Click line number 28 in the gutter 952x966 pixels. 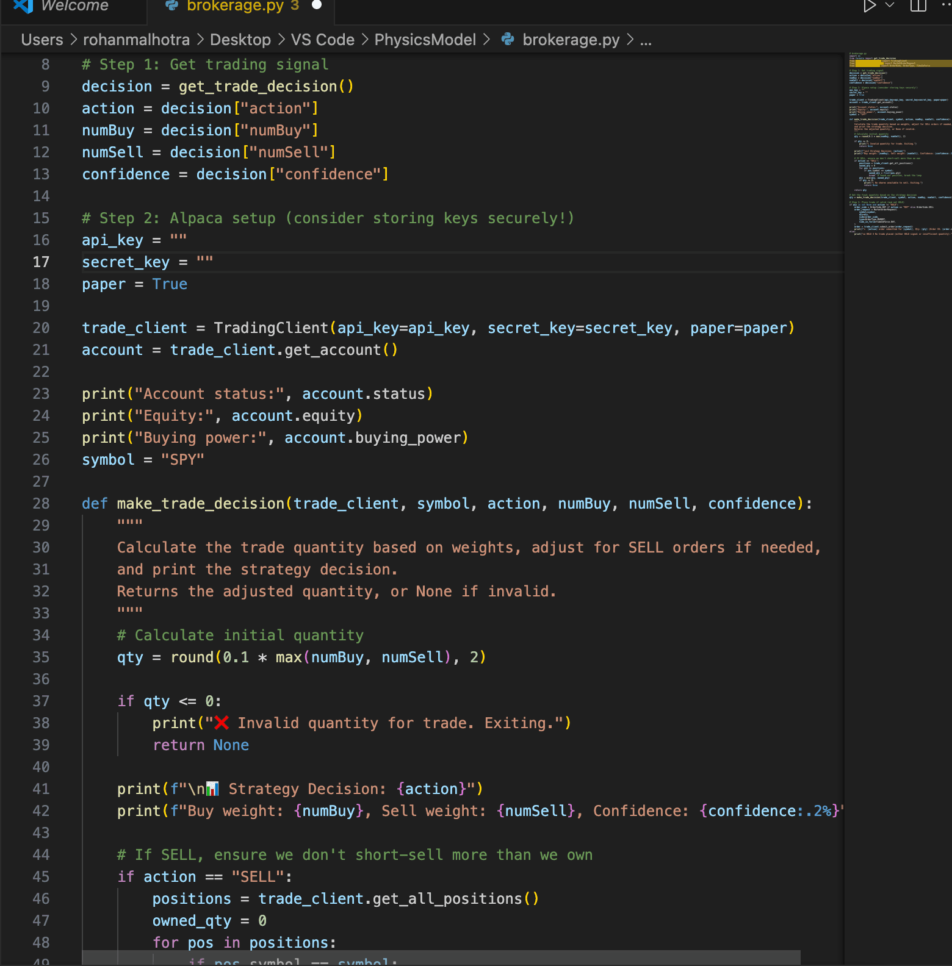(41, 504)
